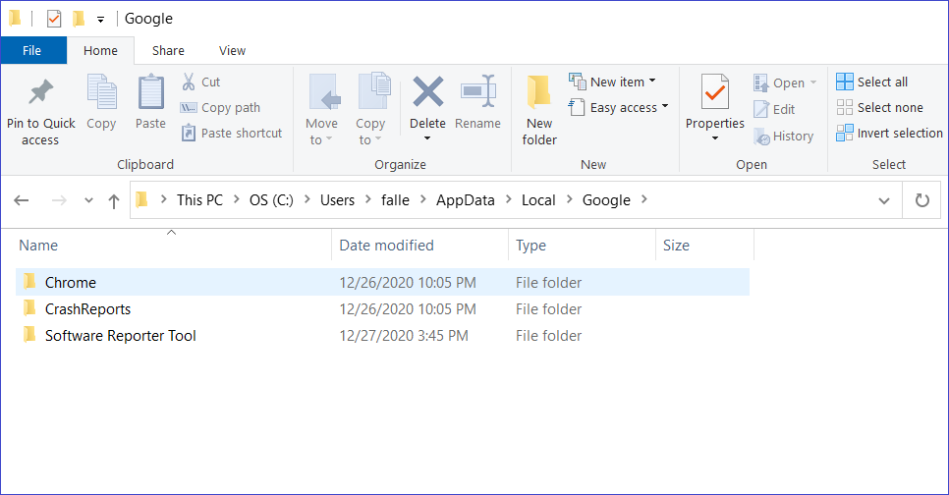Sort by Size column header
This screenshot has height=495, width=949.
(x=705, y=246)
